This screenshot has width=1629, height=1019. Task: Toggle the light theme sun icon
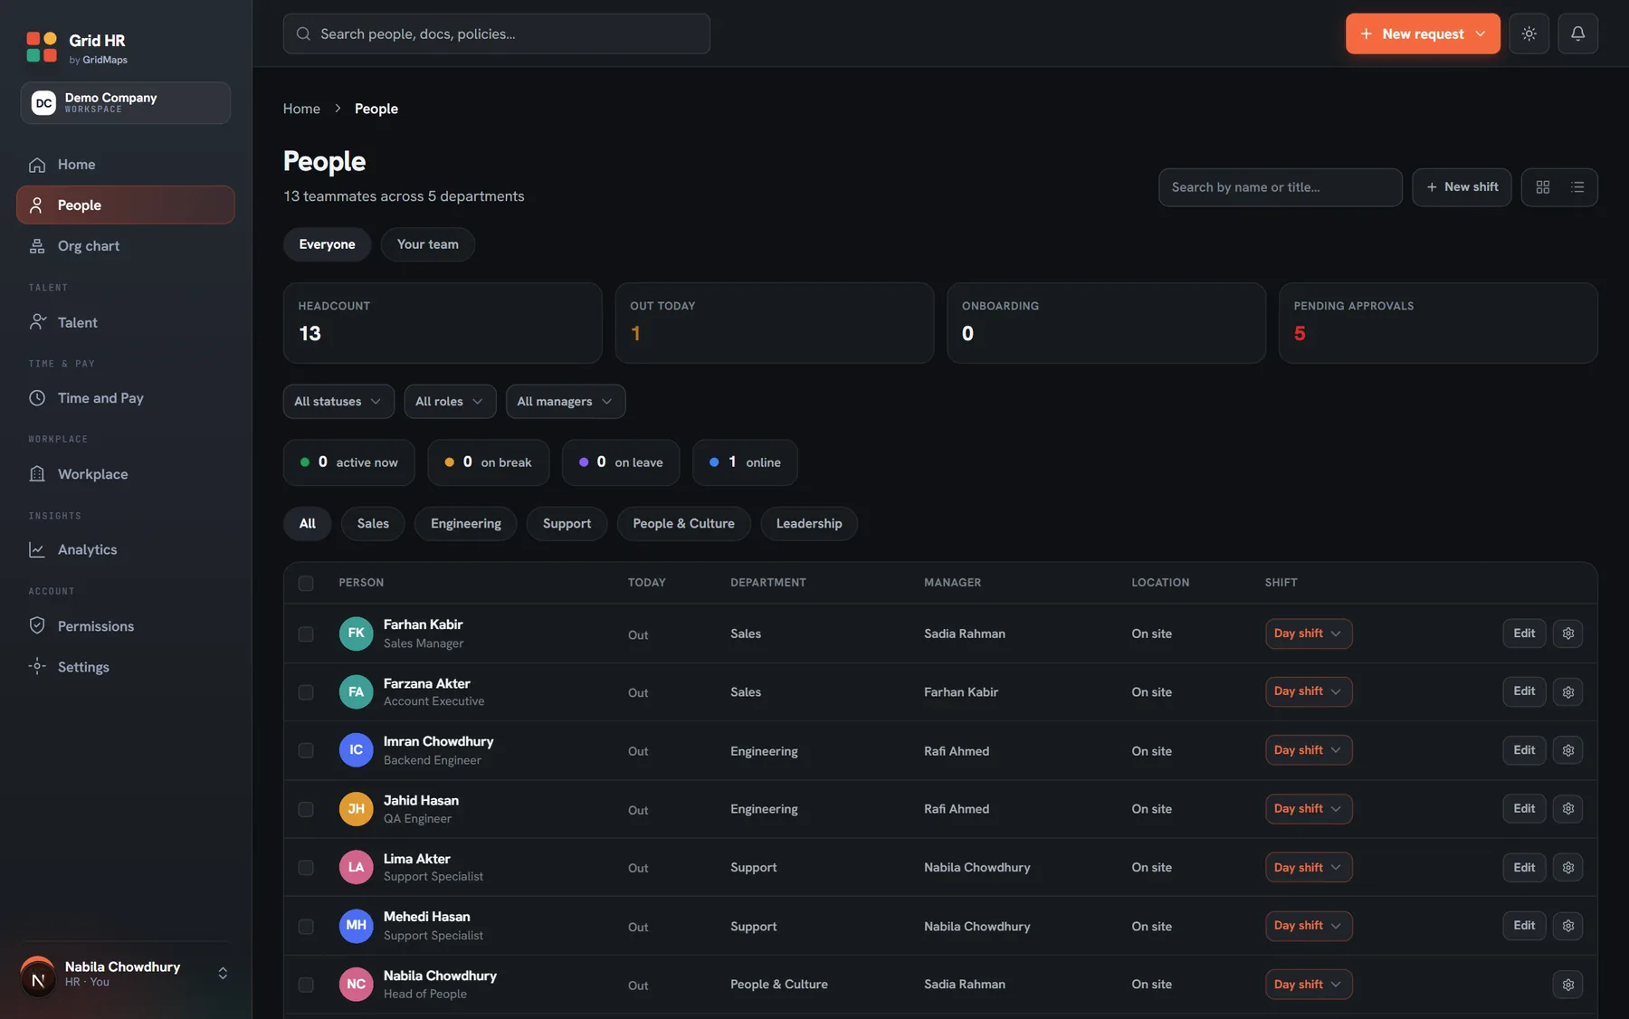click(x=1529, y=33)
